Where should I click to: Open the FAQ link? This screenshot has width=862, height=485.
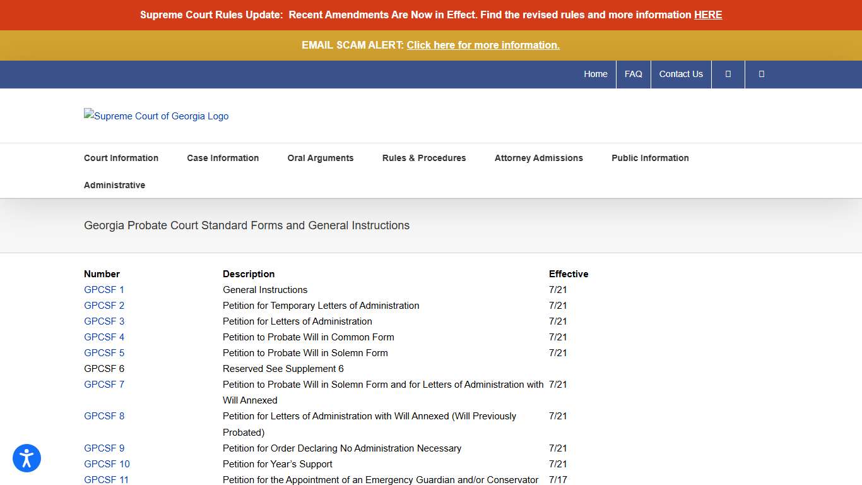[633, 74]
